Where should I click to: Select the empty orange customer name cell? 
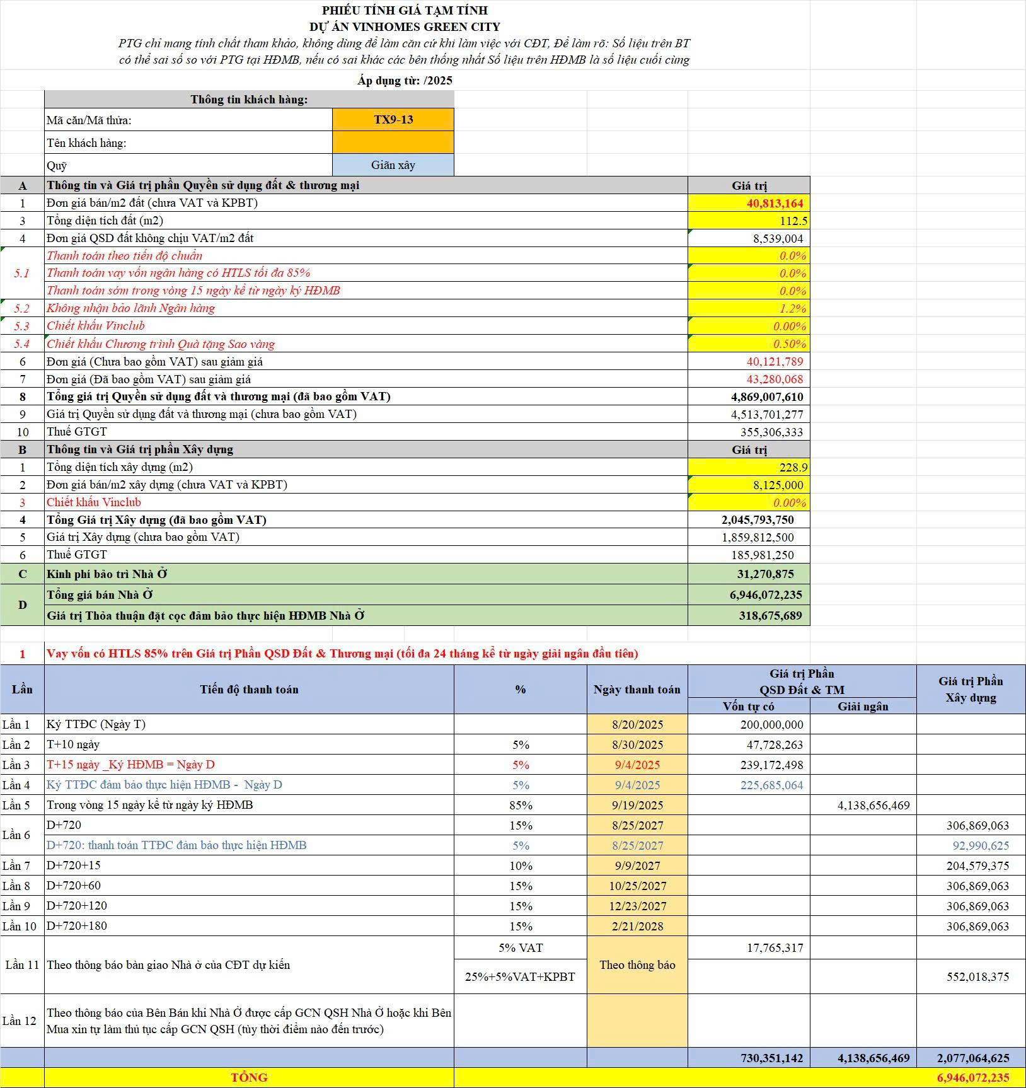pos(393,142)
